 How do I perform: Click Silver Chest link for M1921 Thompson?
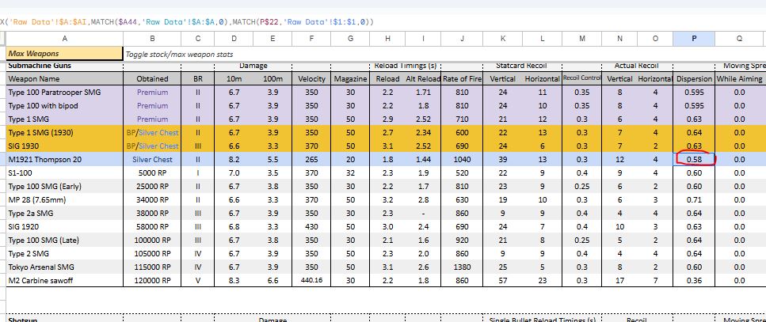(153, 160)
